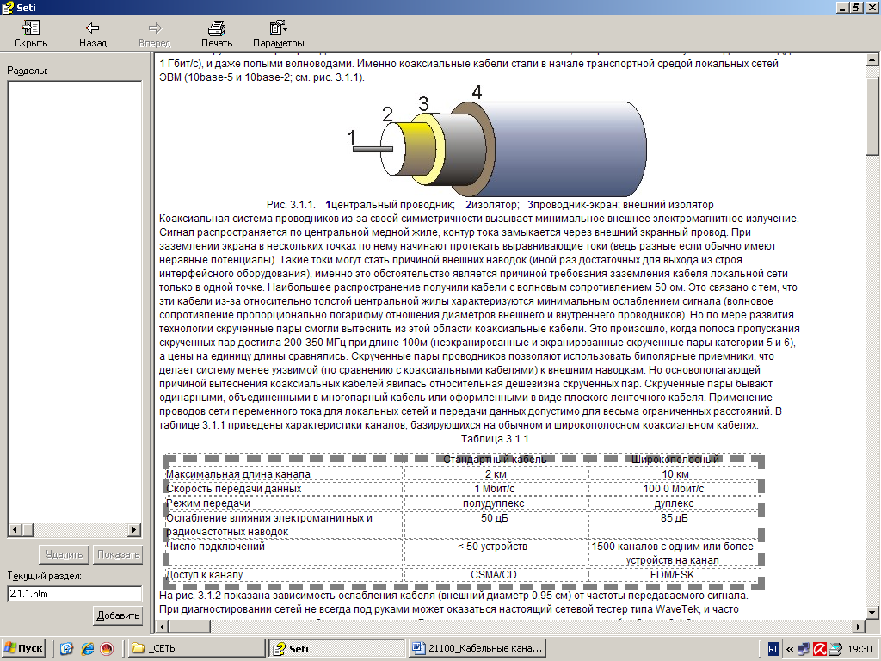This screenshot has height=661, width=881.
Task: Click the '10 км' table cell
Action: [675, 474]
